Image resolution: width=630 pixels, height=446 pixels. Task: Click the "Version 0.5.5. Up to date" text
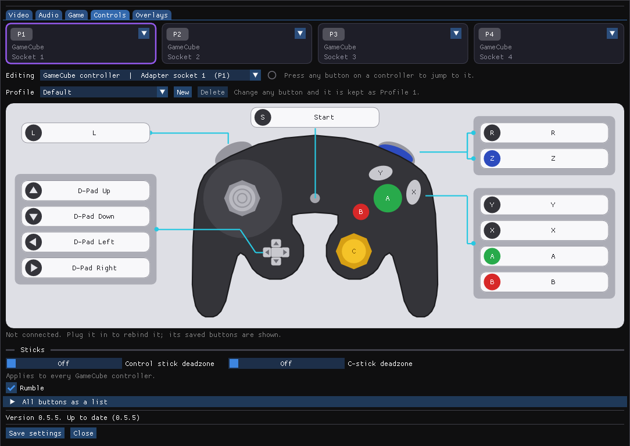click(73, 418)
